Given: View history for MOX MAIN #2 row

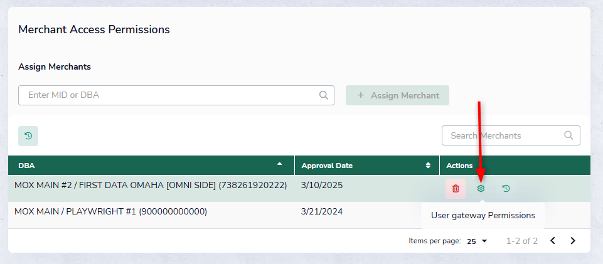Looking at the screenshot, I should [506, 188].
